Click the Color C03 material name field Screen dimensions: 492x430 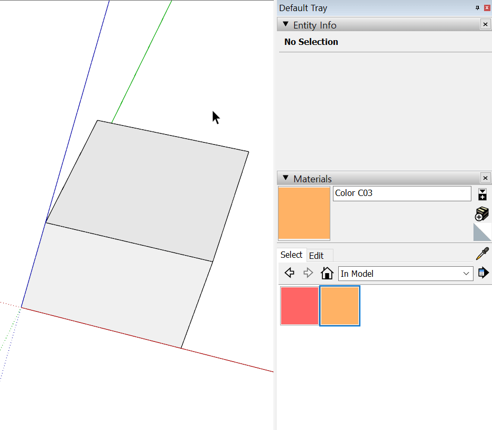[x=402, y=193]
